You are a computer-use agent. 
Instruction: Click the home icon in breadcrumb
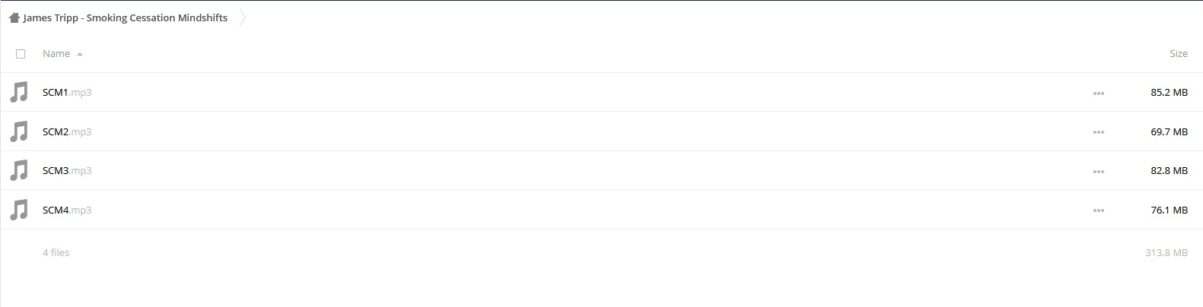14,17
